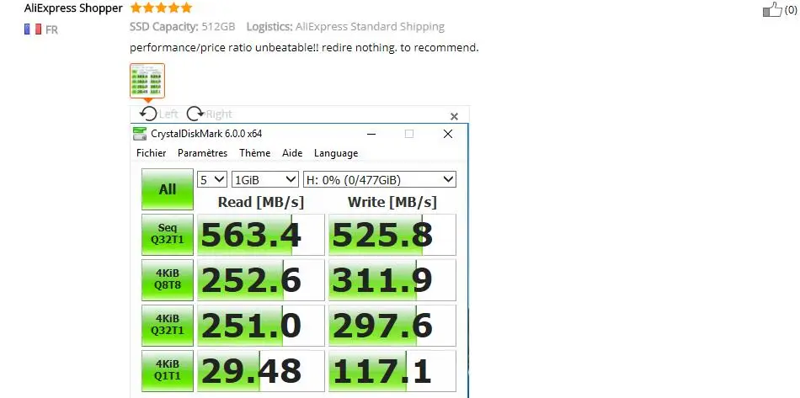This screenshot has width=800, height=398.
Task: Rotate the review image right
Action: (x=209, y=114)
